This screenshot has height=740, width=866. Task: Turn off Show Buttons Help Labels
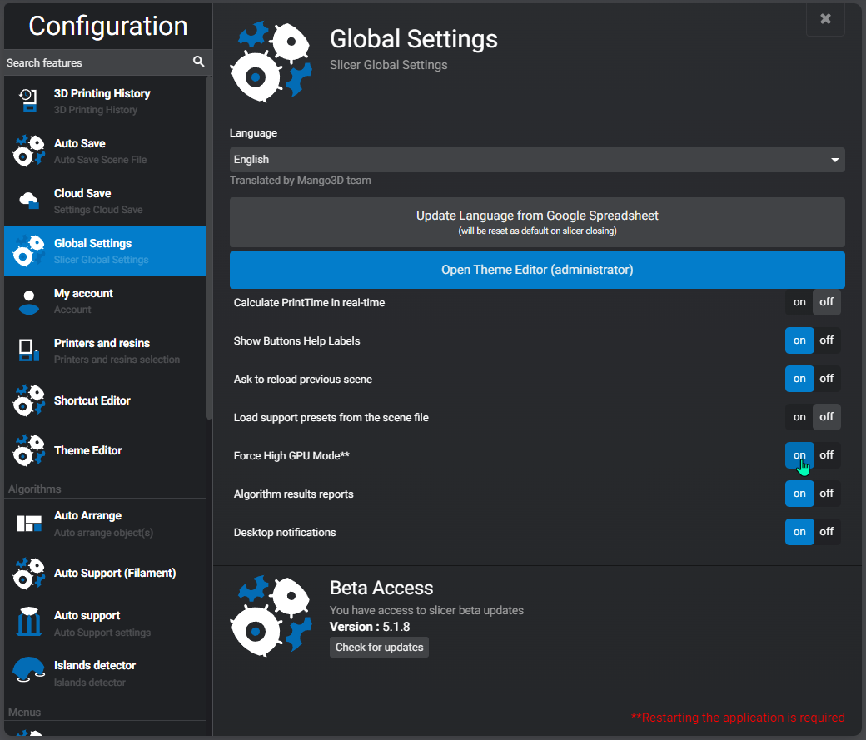pos(826,340)
